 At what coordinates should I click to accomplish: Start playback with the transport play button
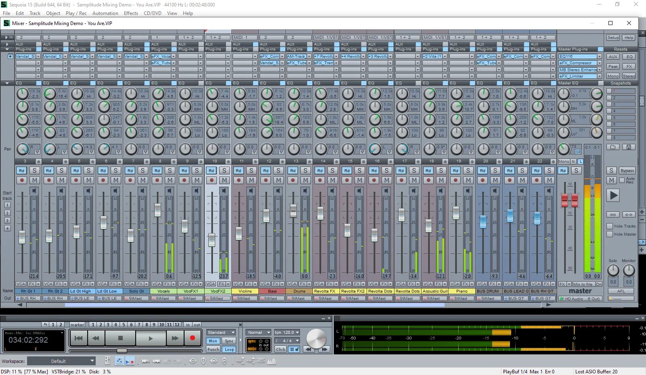(x=151, y=338)
